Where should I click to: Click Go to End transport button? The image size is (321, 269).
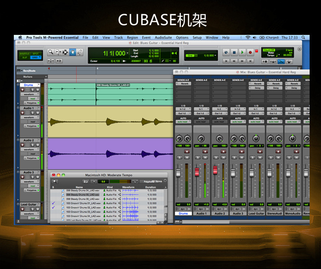click(x=250, y=61)
